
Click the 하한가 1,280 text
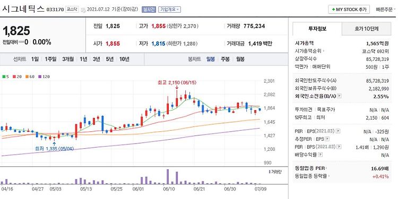pos(182,43)
